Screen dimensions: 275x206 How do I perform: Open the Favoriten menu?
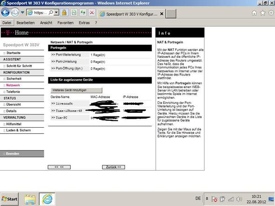click(65, 23)
